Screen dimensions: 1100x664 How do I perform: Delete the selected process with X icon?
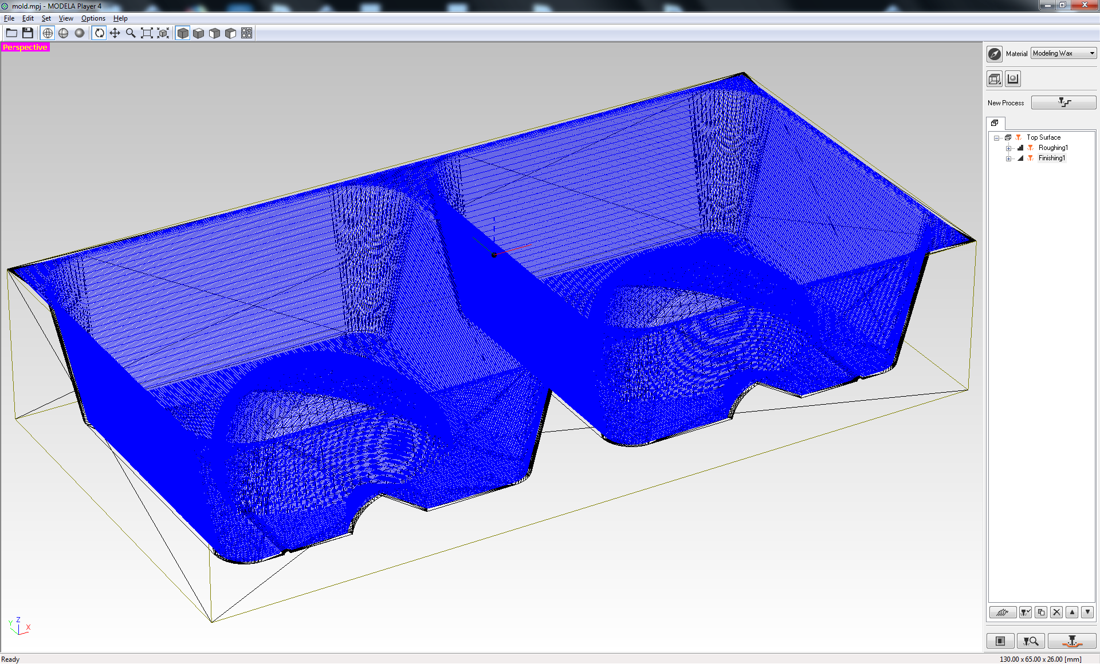pyautogui.click(x=1056, y=612)
